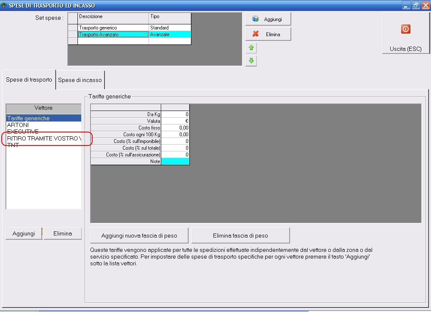
Task: Click Elimina fascia di peso
Action: [240, 235]
